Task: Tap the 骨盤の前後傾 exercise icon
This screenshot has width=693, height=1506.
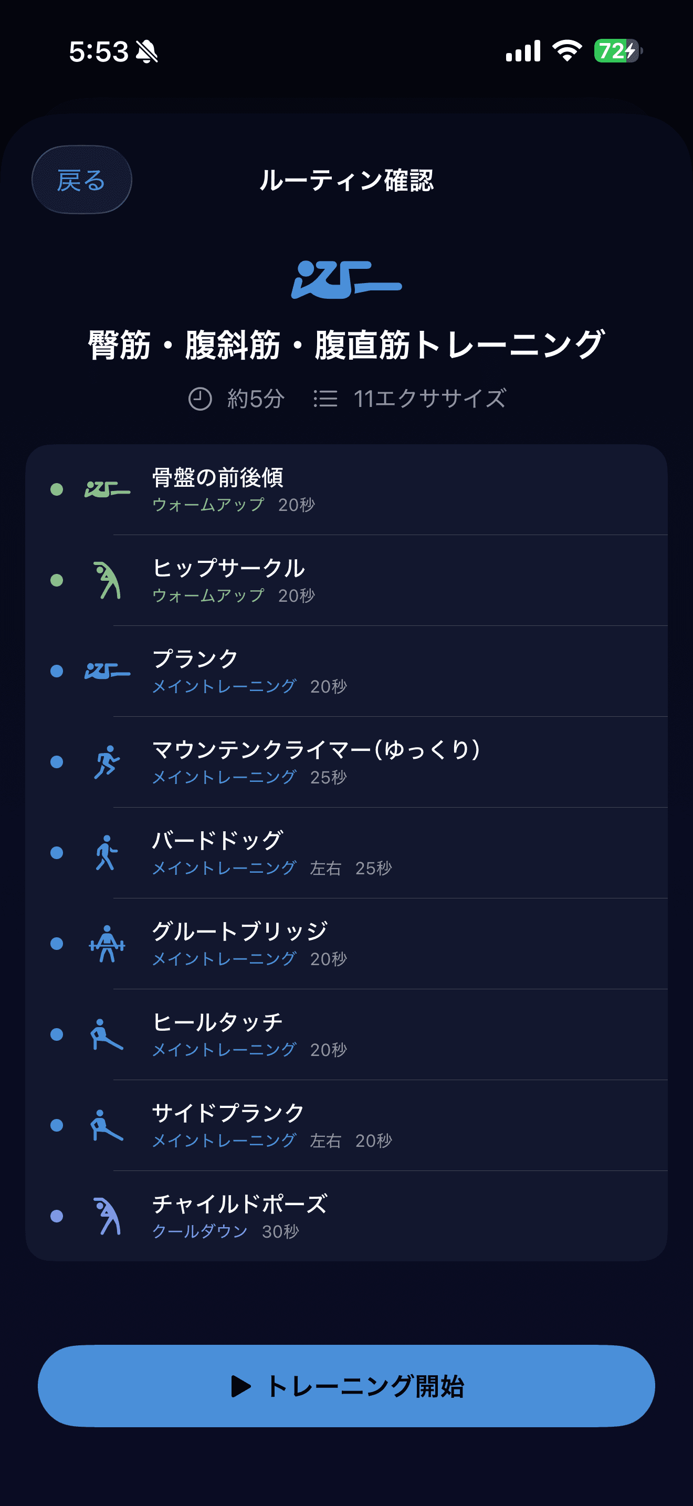Action: [x=107, y=489]
